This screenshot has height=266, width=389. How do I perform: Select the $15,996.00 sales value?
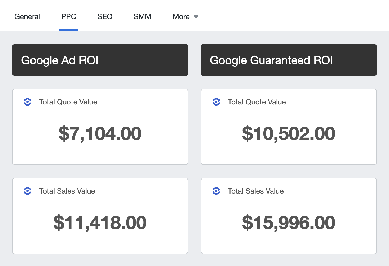tap(289, 223)
